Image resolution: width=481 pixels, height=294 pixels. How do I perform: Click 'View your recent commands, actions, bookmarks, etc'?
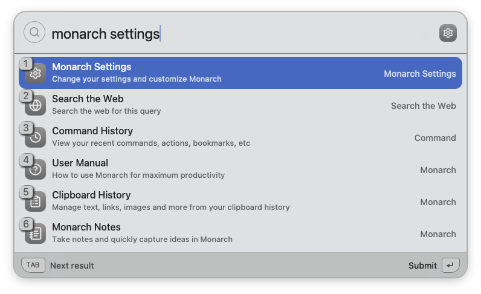[151, 143]
